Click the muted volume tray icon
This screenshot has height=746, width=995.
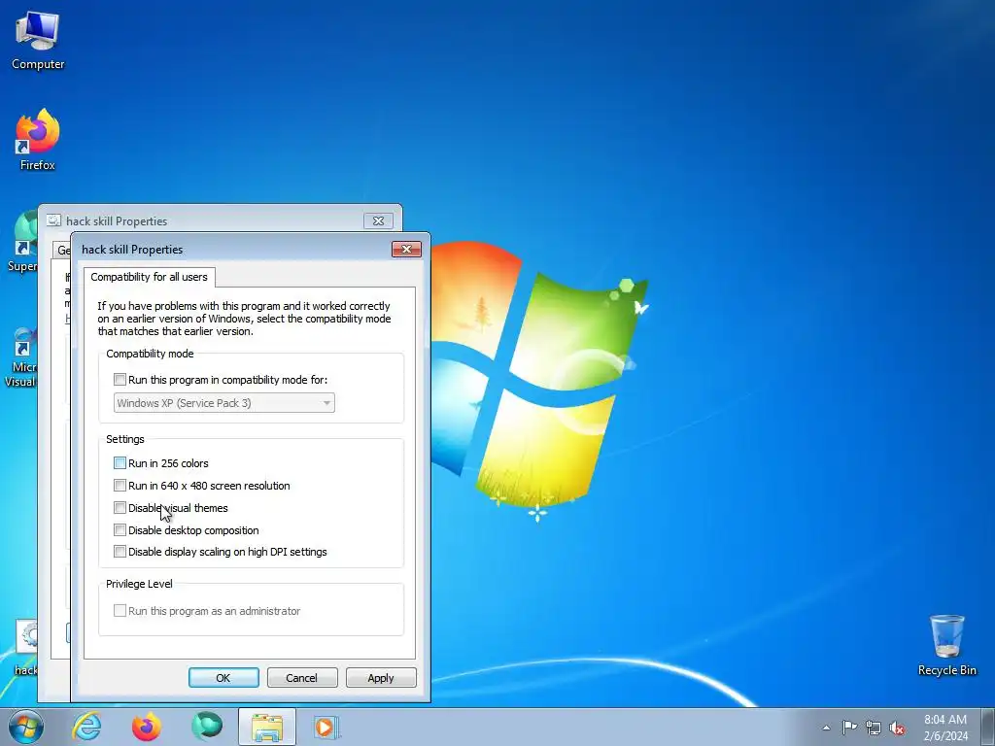click(x=897, y=728)
